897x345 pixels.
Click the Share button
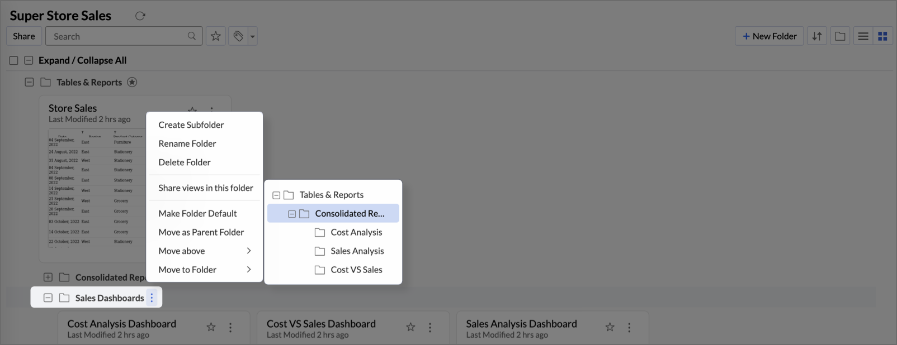point(24,36)
